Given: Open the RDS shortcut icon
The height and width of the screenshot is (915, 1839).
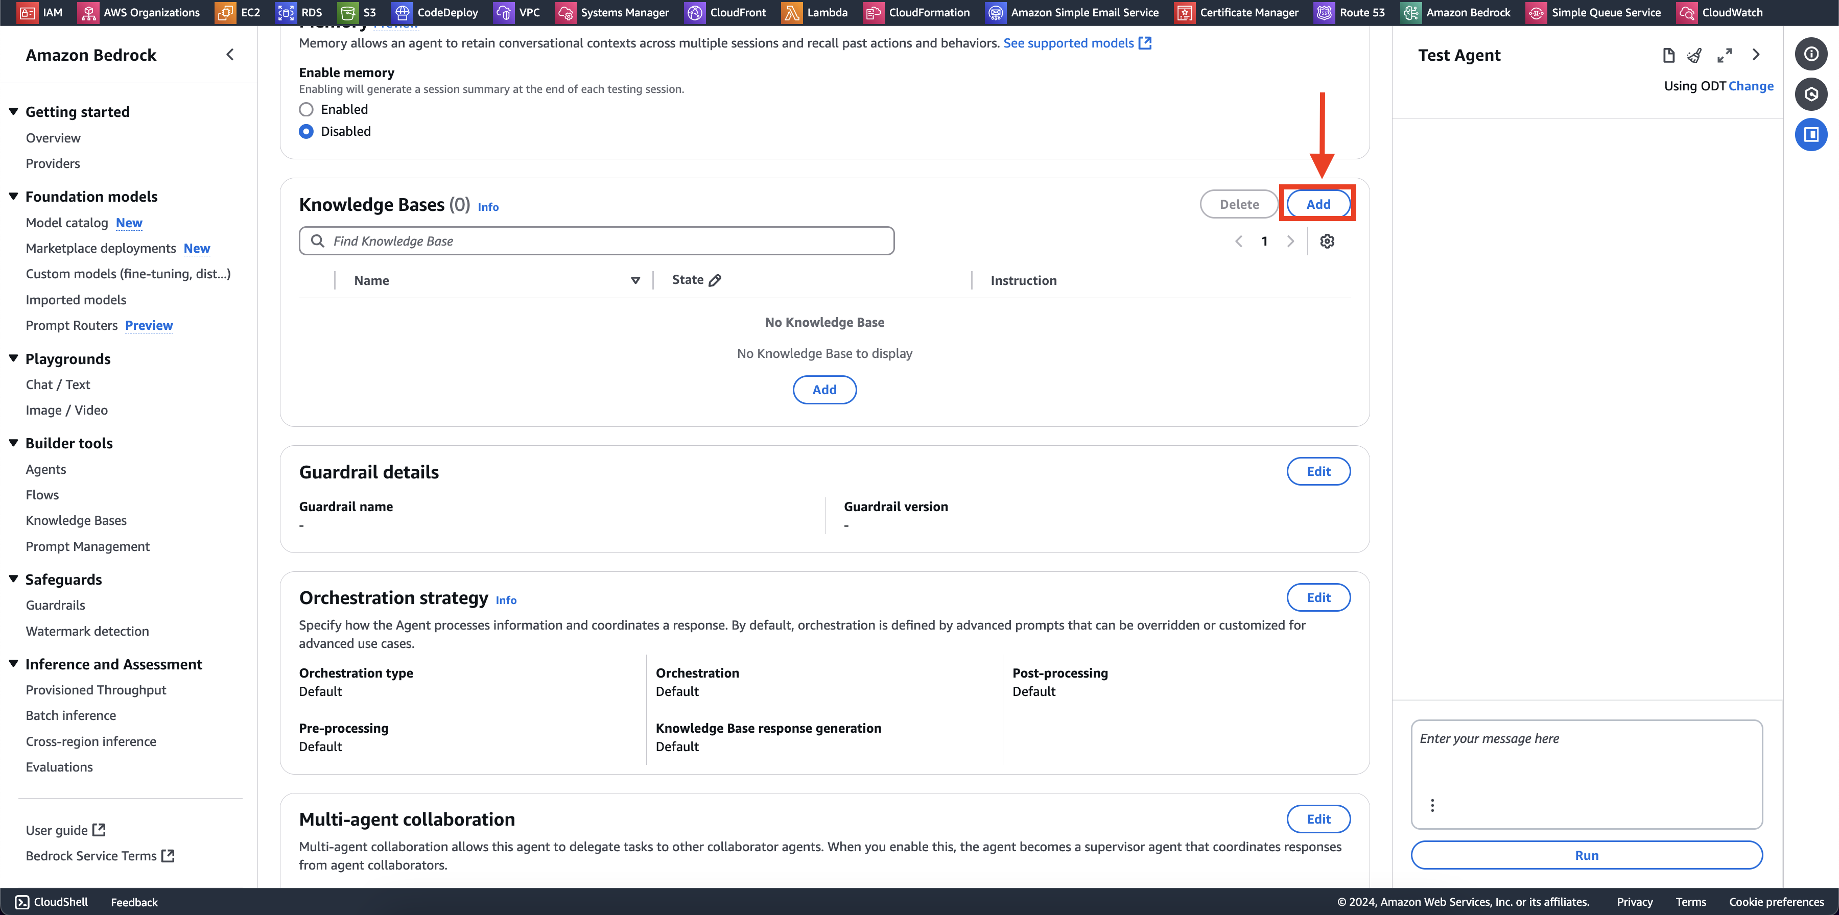Looking at the screenshot, I should point(286,12).
